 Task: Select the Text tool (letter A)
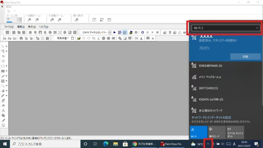[3, 111]
